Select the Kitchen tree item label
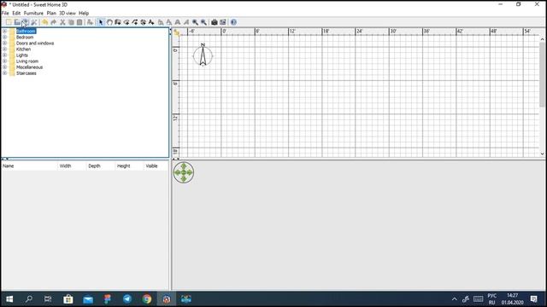This screenshot has width=547, height=307. tap(23, 49)
